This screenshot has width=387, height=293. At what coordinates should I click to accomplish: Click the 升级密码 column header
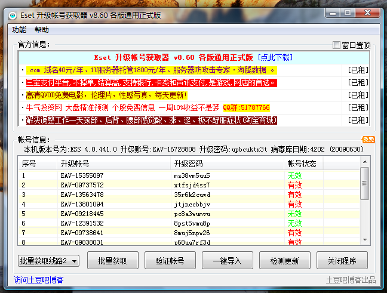[227, 164]
